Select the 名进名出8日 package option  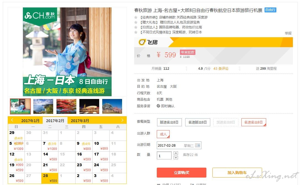pos(254,122)
